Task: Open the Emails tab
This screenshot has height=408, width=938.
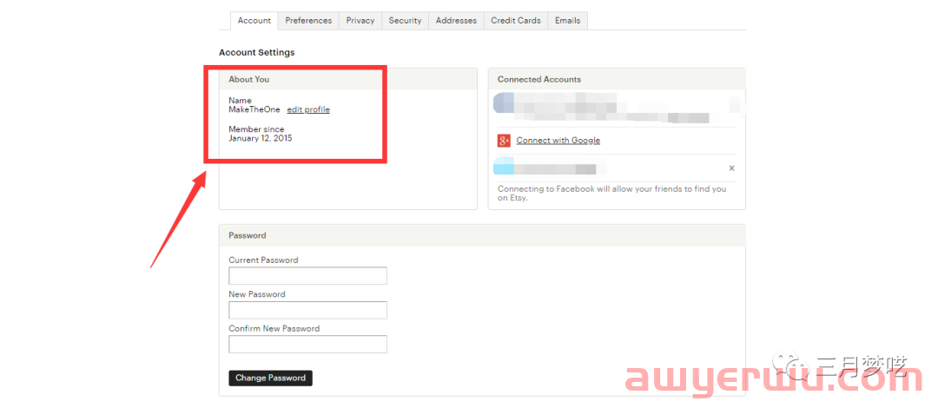Action: 567,20
